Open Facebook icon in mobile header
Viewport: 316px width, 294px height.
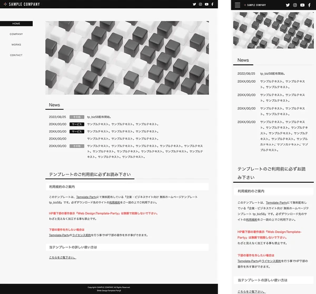(309, 5)
